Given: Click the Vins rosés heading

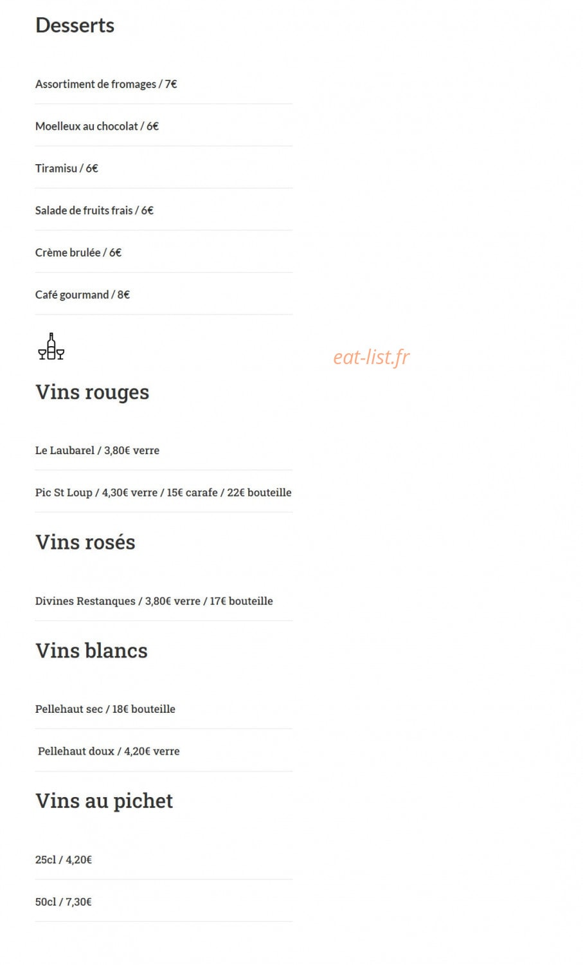Looking at the screenshot, I should (x=85, y=542).
